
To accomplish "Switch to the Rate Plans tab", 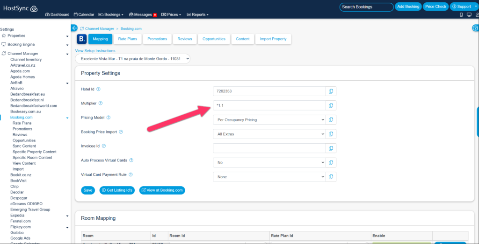I will pos(128,39).
